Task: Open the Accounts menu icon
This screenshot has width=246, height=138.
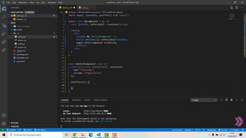Action: pos(4,115)
